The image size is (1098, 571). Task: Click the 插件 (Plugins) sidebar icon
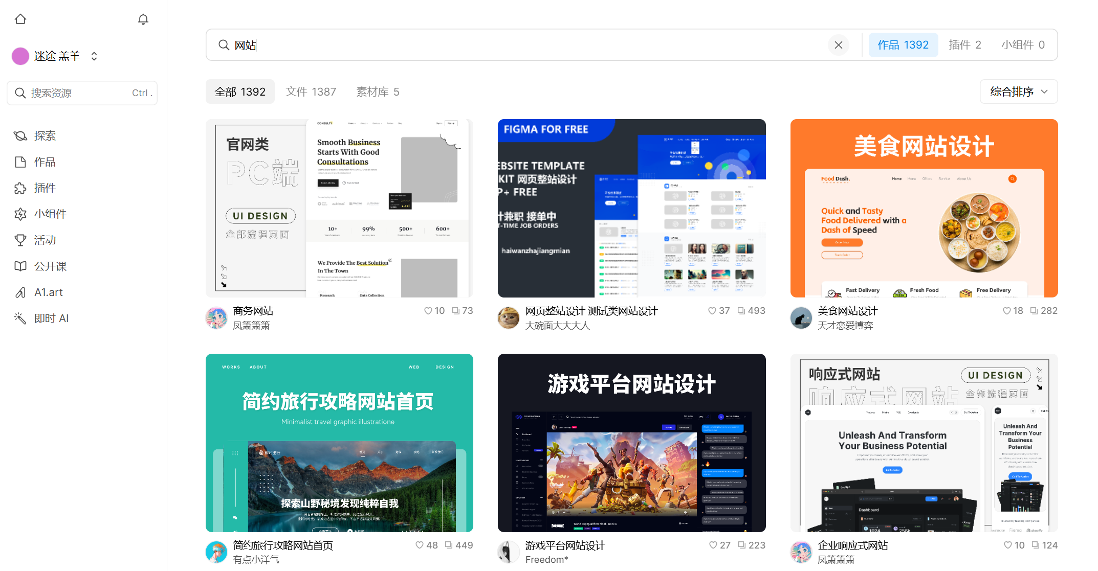coord(20,187)
